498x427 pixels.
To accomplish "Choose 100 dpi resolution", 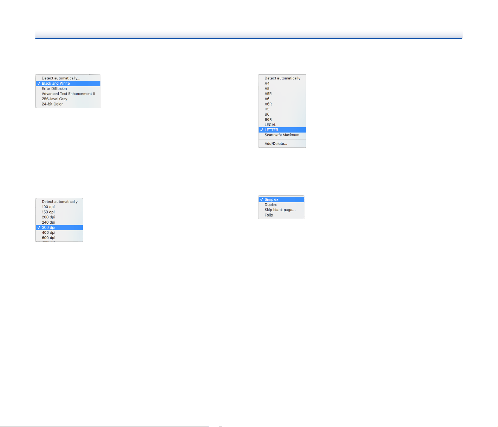I will coord(59,207).
